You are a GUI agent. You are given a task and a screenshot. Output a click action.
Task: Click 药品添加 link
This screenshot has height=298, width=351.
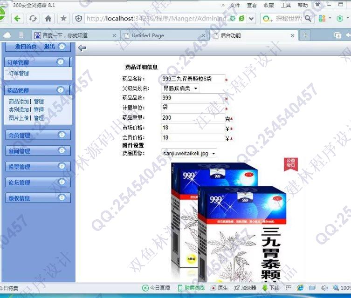tap(19, 102)
